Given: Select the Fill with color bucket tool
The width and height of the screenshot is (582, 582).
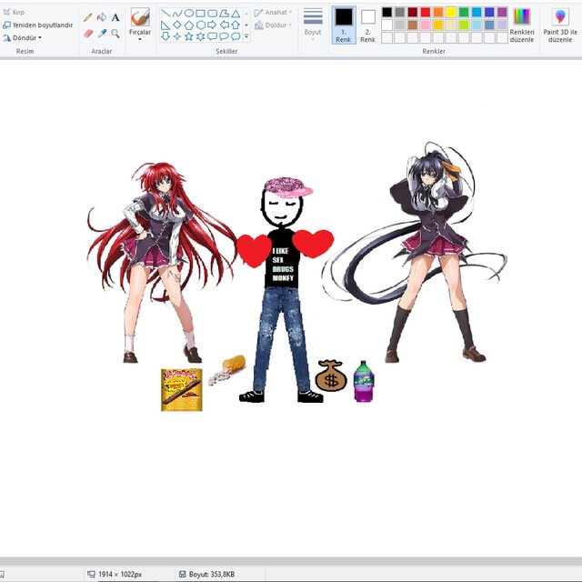Looking at the screenshot, I should click(102, 17).
